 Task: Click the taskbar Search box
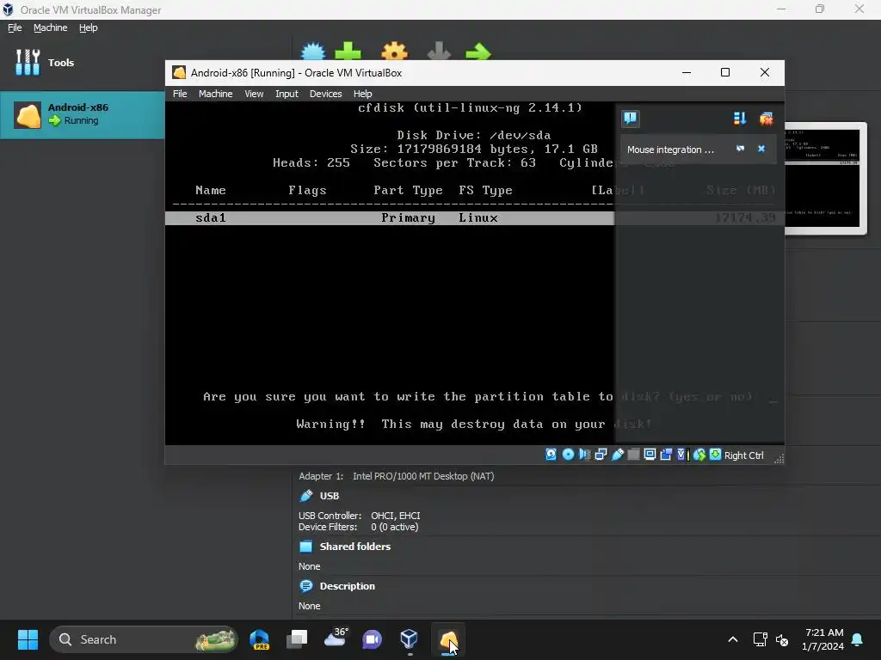[x=144, y=639]
